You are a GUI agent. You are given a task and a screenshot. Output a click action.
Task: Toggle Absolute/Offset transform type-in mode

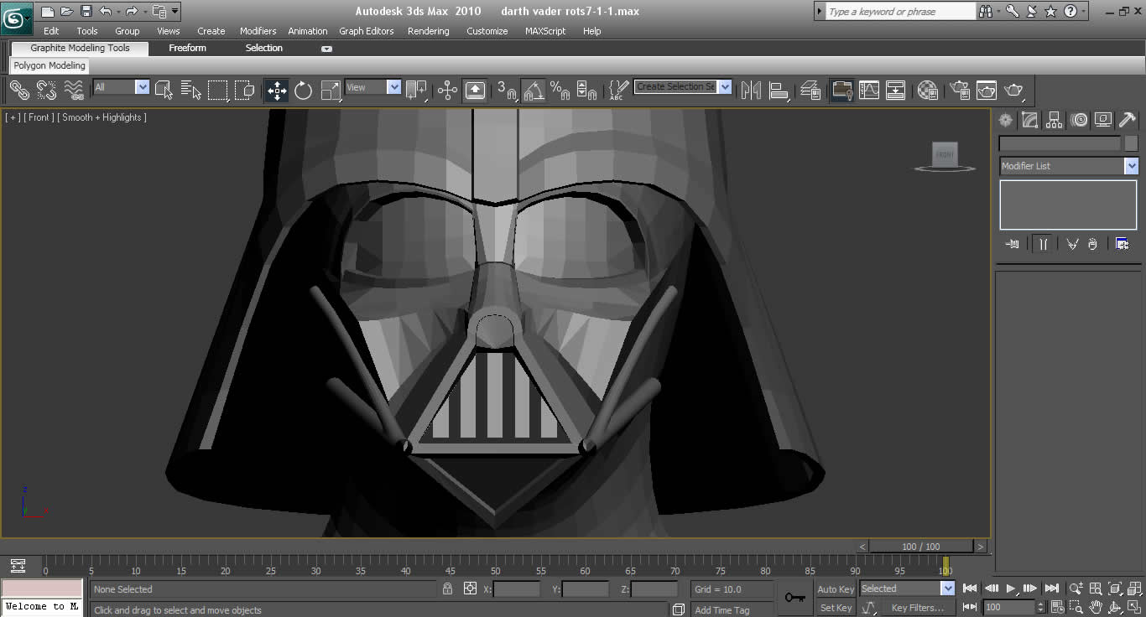pos(470,589)
